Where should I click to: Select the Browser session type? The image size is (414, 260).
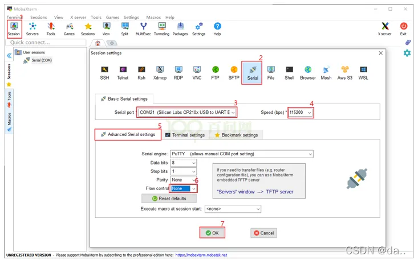coord(308,73)
